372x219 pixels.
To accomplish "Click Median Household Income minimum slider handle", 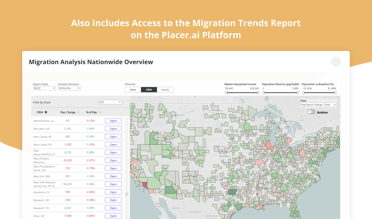I will click(x=226, y=93).
